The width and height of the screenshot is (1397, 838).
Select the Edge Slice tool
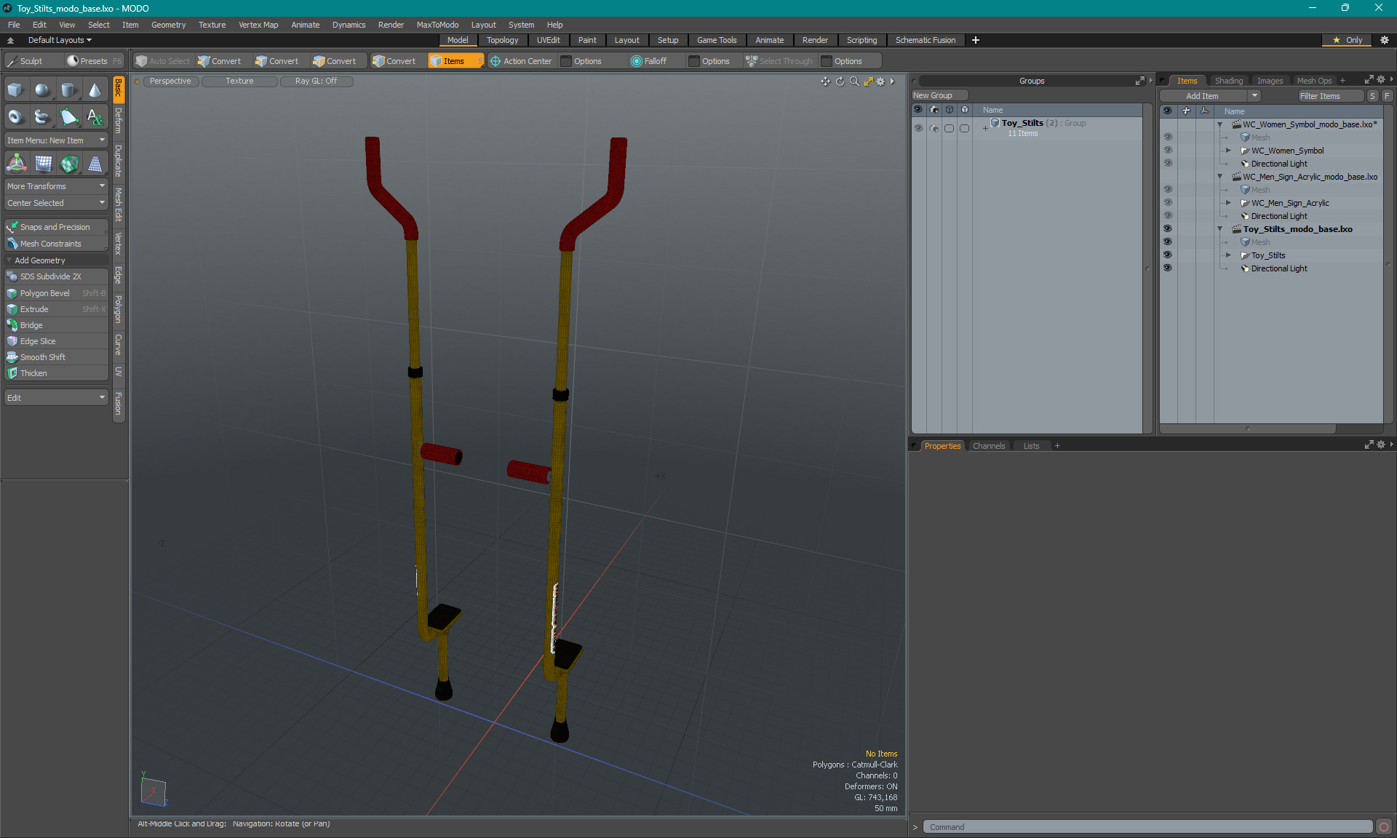[x=56, y=341]
